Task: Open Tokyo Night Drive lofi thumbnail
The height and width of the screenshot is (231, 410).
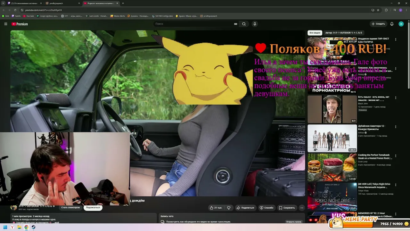Action: pyautogui.click(x=332, y=196)
